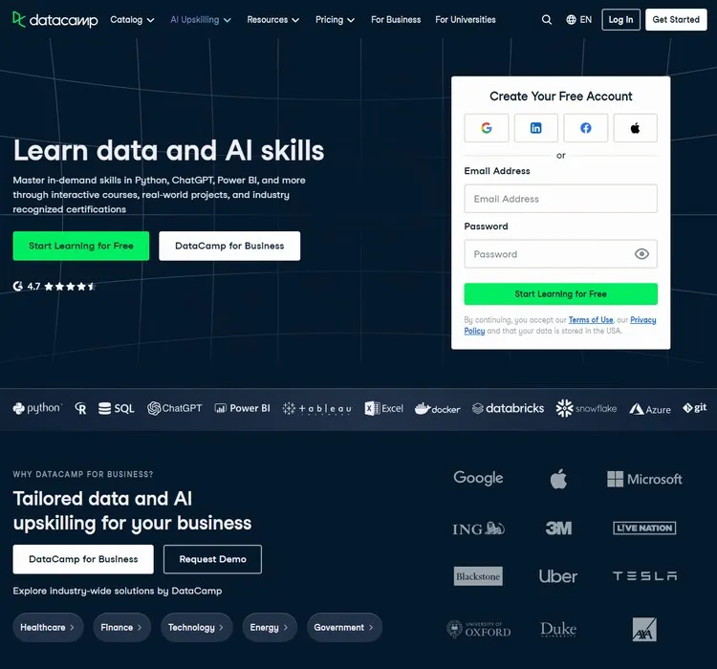Click lower DataCamp for Business button
This screenshot has height=669, width=717.
(83, 559)
